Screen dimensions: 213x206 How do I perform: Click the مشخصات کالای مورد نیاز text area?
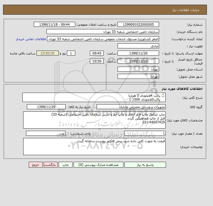click(x=94, y=120)
